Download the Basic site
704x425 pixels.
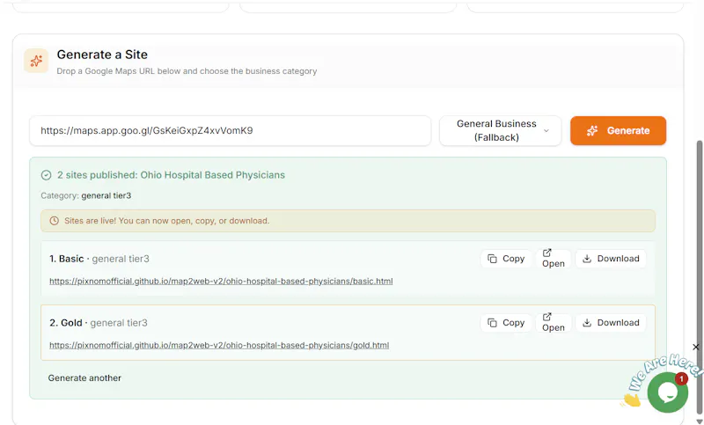click(x=611, y=259)
